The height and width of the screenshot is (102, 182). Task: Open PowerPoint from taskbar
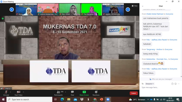(x=102, y=99)
